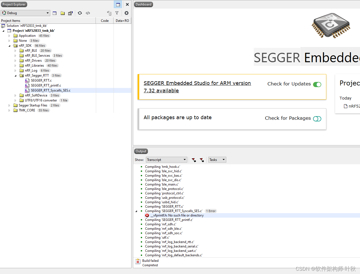Open the version 7.32 available link

[197, 87]
